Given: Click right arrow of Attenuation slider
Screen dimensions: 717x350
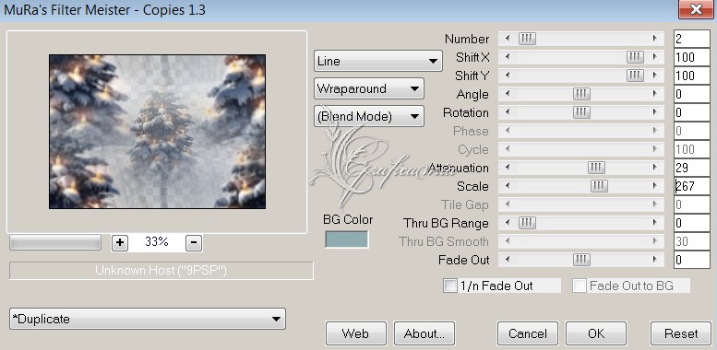Looking at the screenshot, I should coord(655,168).
